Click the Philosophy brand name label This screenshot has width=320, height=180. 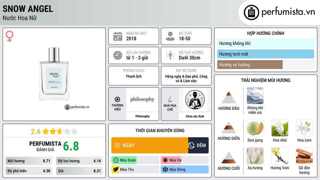[x=142, y=116]
